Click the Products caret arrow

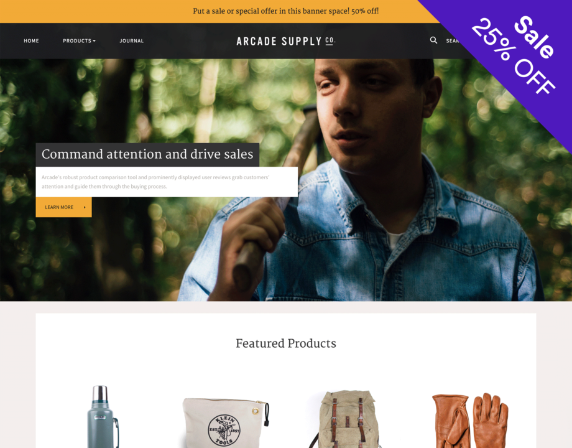point(94,41)
